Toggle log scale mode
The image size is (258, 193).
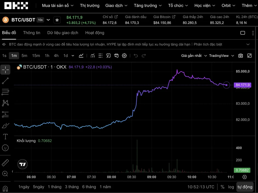point(231,187)
